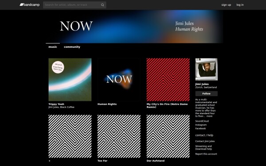Click the Zürich, Switzerland location text
Image resolution: width=266 pixels, height=166 pixels.
pos(206,87)
